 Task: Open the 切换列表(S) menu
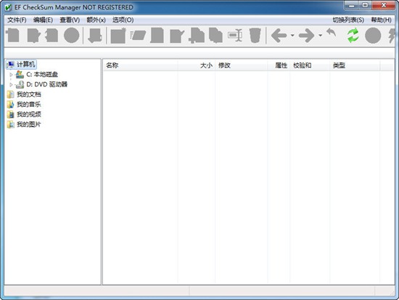tap(348, 20)
